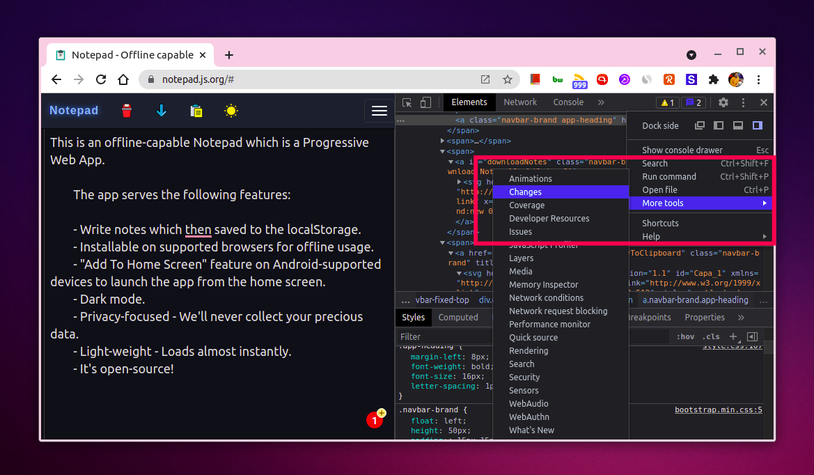The width and height of the screenshot is (814, 475).
Task: Dock DevTools to the left side
Action: (719, 125)
